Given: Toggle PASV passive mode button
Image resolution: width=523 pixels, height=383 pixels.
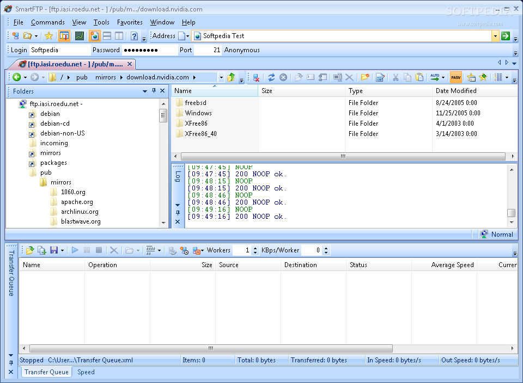Looking at the screenshot, I should [x=455, y=77].
